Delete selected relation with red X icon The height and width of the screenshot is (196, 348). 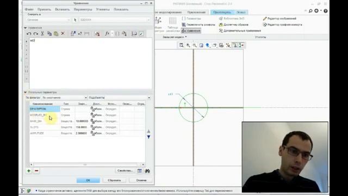point(63,34)
